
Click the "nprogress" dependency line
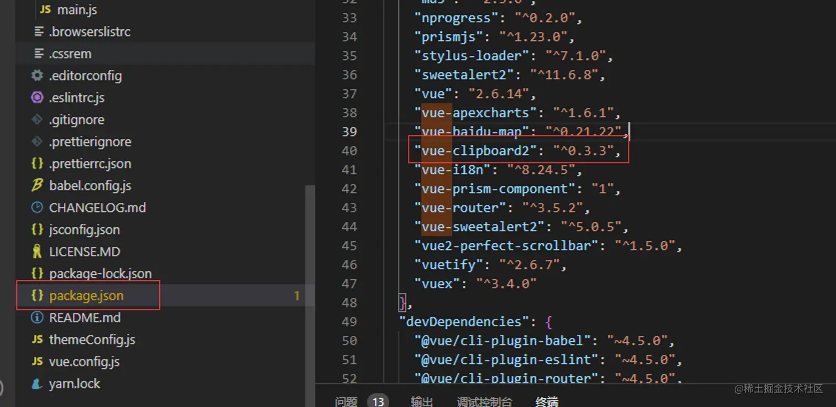tap(499, 18)
